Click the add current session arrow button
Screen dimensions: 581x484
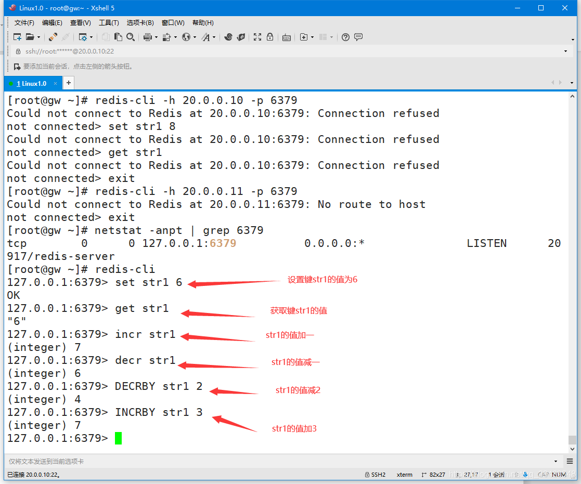[17, 67]
